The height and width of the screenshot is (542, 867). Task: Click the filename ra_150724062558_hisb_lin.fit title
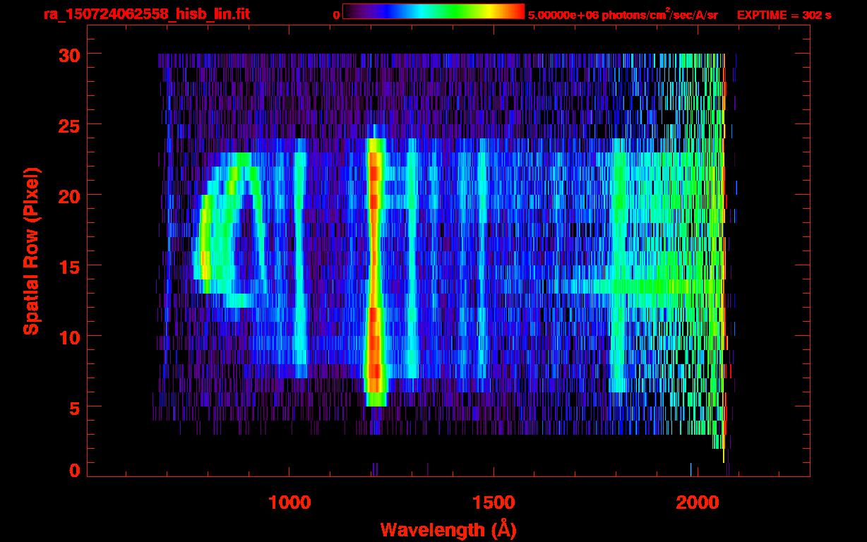pos(146,14)
